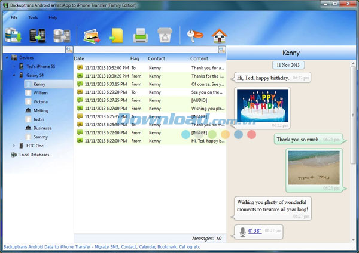The width and height of the screenshot is (359, 253).
Task: Open the Help menu
Action: point(53,17)
